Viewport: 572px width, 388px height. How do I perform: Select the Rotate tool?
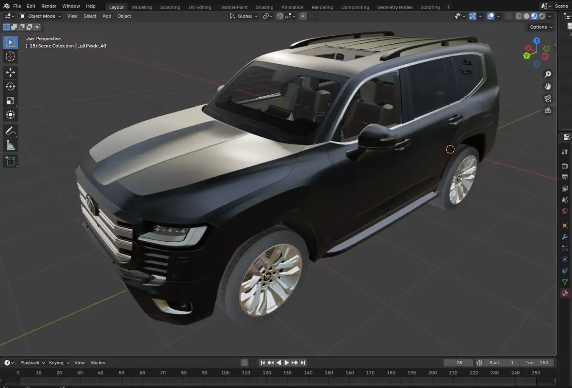(x=10, y=86)
